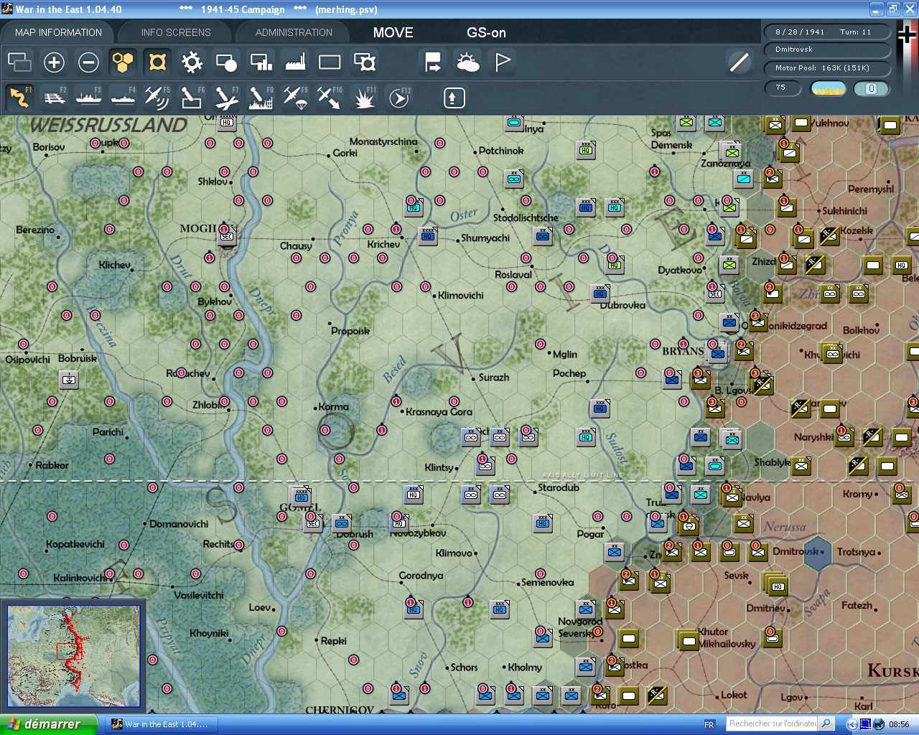919x735 pixels.
Task: Switch to the INFO SCREENS tab
Action: point(176,32)
